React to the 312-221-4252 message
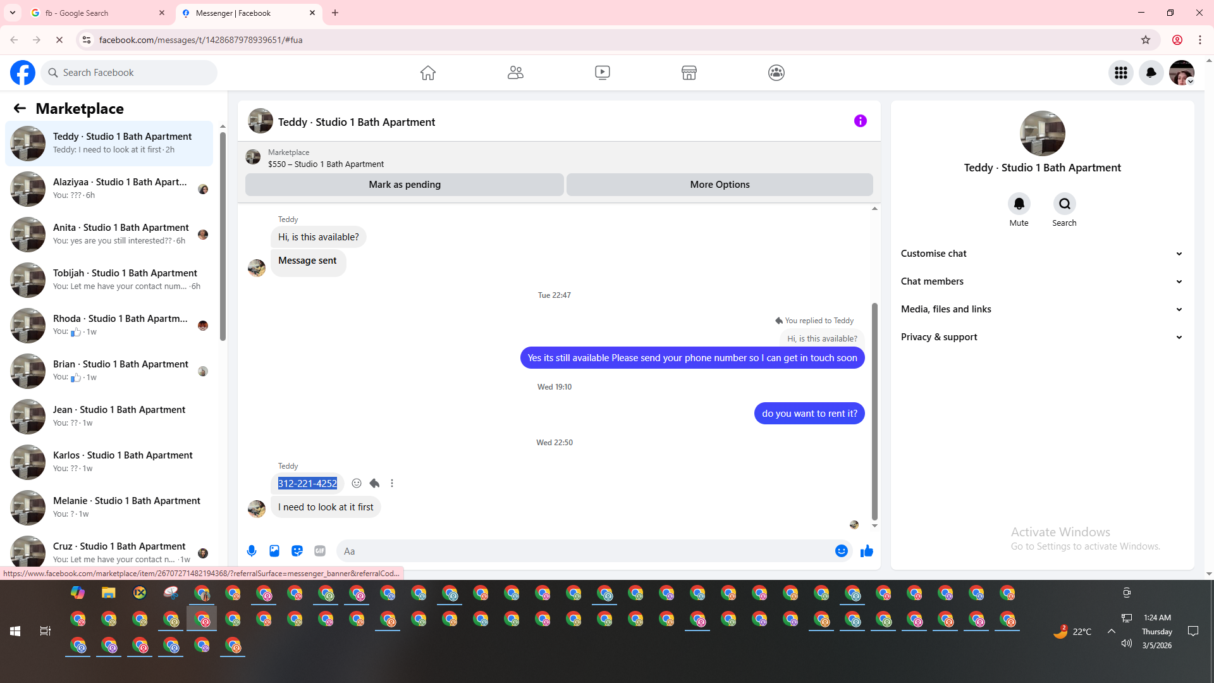The height and width of the screenshot is (683, 1214). coord(357,483)
